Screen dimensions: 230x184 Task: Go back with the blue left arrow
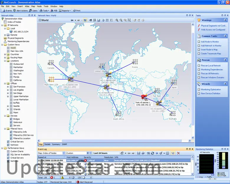click(x=72, y=20)
